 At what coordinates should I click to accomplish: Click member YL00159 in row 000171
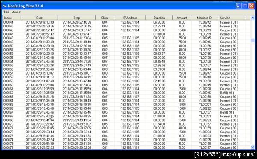tap(205, 128)
